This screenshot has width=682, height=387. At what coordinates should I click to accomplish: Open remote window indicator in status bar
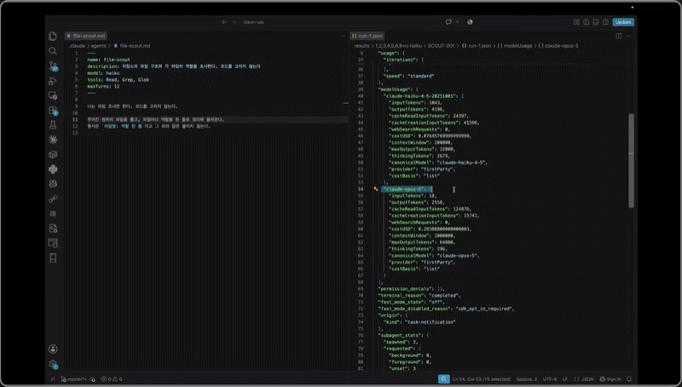pos(53,379)
